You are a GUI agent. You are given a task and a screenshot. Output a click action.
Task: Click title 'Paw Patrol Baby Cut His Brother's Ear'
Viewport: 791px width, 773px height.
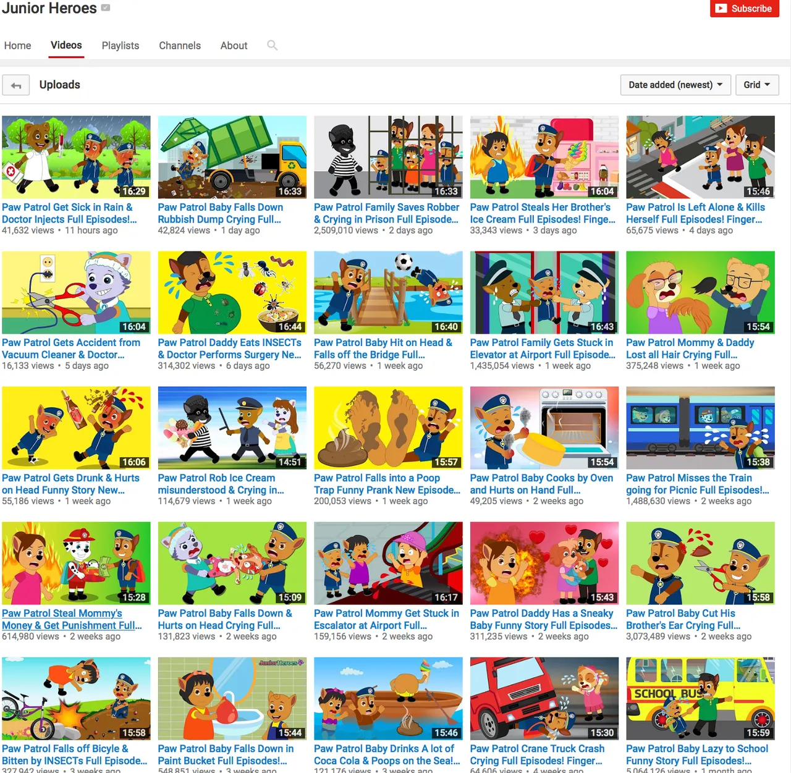(683, 619)
